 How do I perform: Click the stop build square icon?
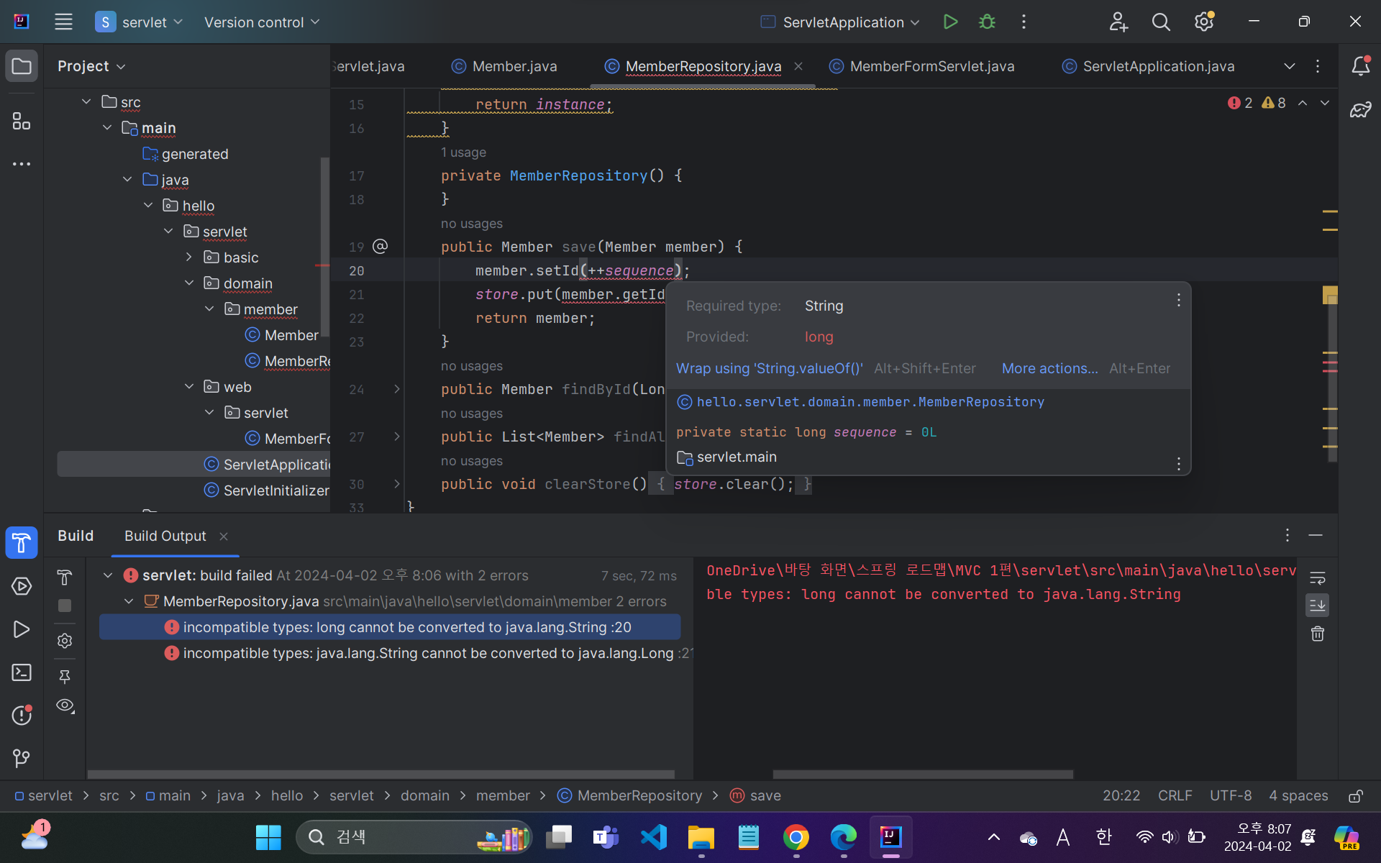click(65, 606)
